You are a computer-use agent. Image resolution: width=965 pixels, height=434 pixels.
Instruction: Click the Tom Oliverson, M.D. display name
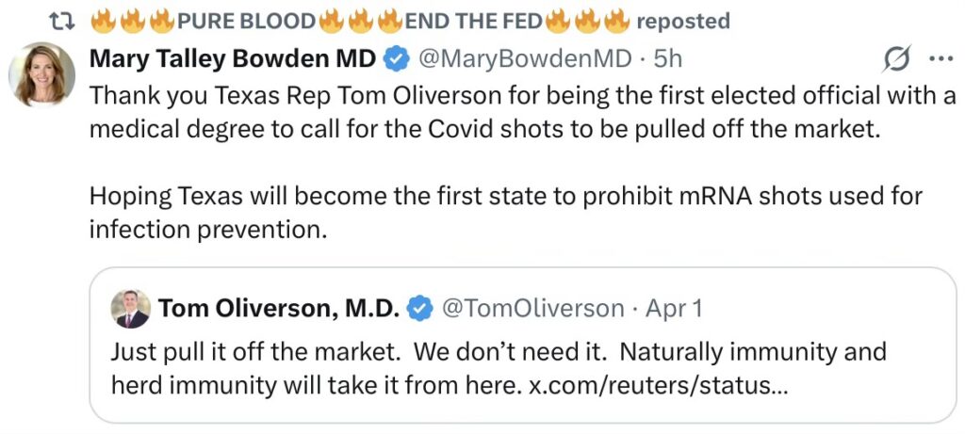tap(278, 308)
